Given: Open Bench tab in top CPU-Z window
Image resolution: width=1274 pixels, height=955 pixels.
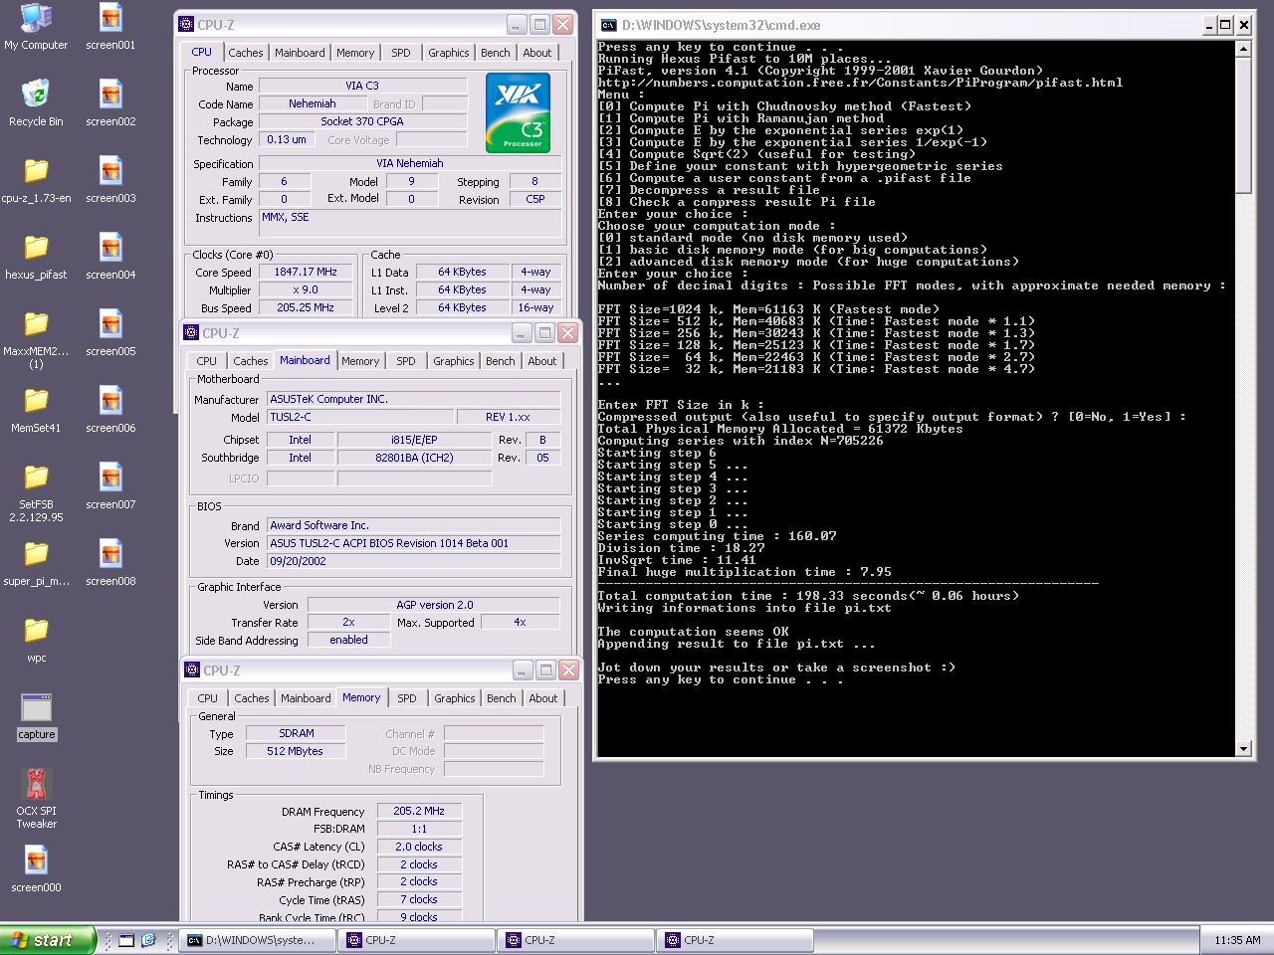Looking at the screenshot, I should [x=496, y=53].
